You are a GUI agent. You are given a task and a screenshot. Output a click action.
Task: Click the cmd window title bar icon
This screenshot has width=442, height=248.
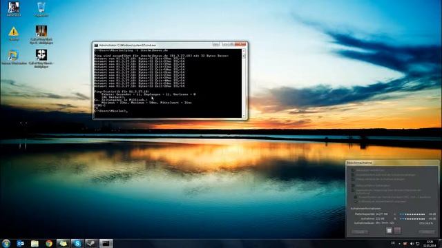pyautogui.click(x=96, y=45)
